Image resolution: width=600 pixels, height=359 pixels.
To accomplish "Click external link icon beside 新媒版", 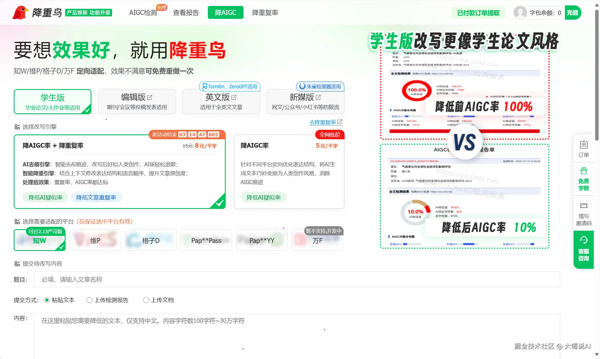I will click(x=318, y=97).
